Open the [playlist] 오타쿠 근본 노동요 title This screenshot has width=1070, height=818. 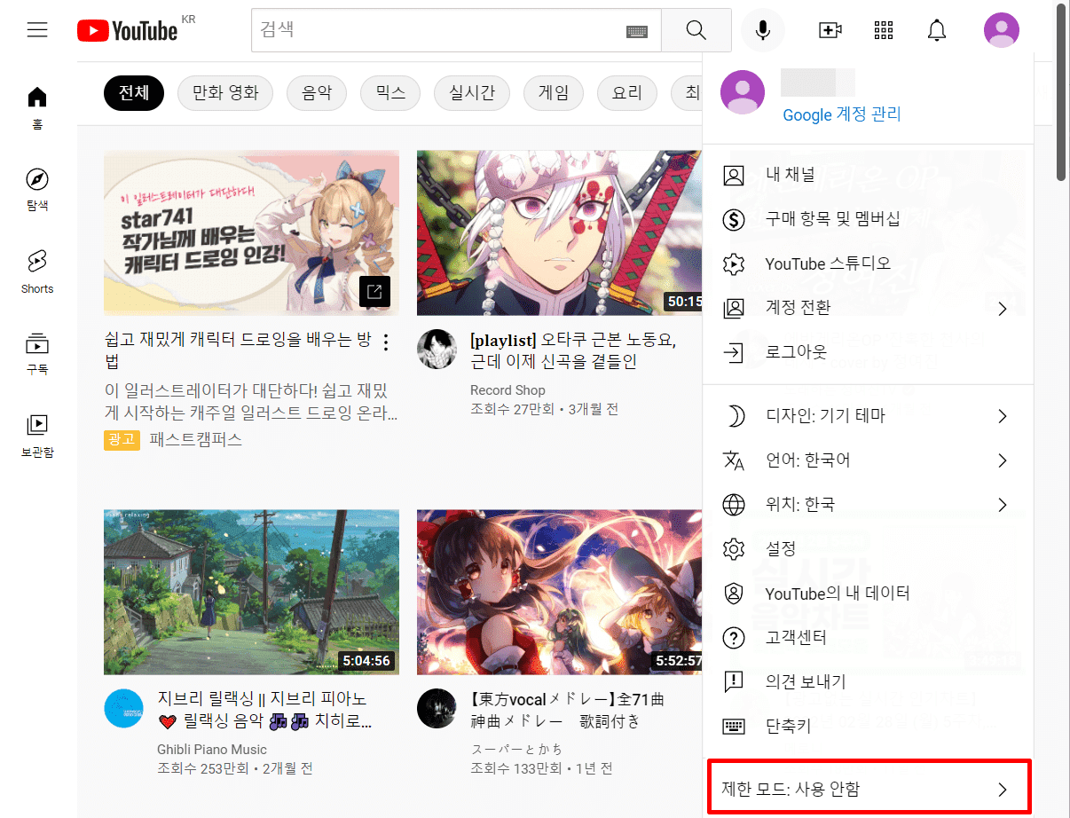coord(573,350)
